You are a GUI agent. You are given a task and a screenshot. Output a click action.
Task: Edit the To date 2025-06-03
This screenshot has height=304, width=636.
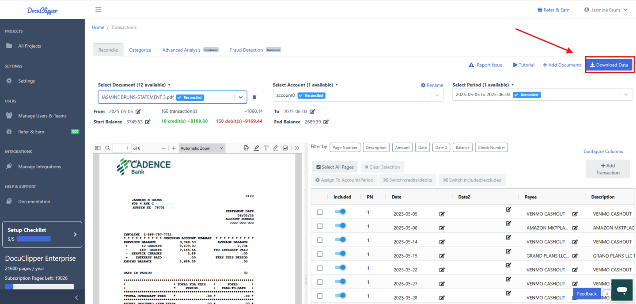(x=312, y=111)
